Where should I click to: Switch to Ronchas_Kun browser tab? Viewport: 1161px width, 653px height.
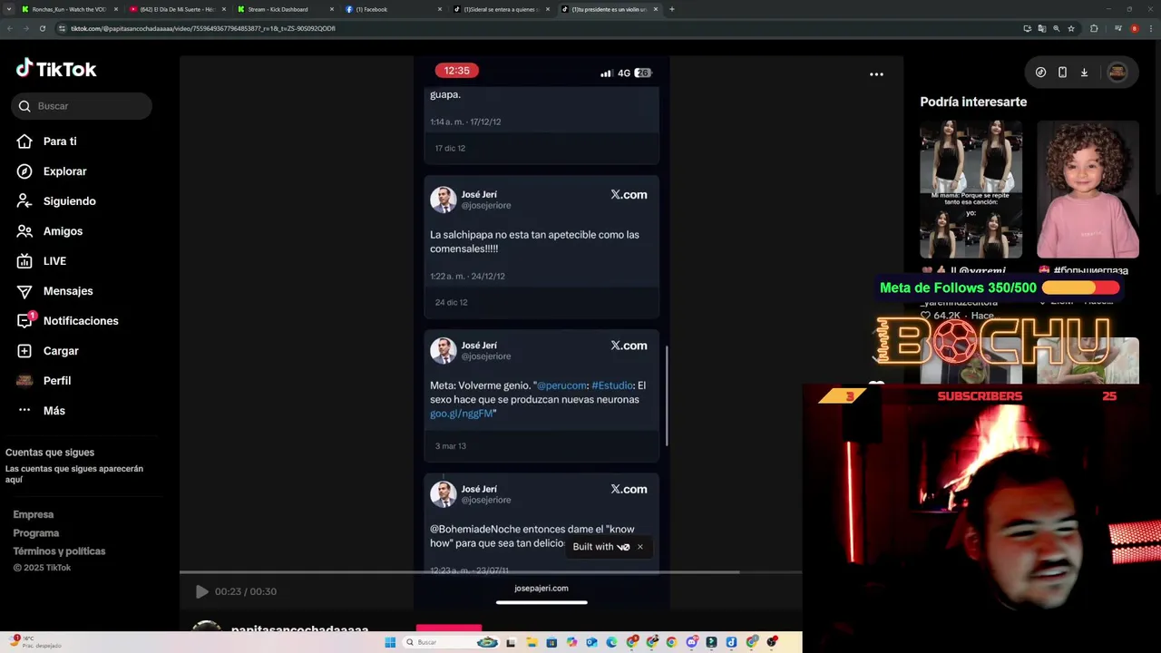(68, 9)
